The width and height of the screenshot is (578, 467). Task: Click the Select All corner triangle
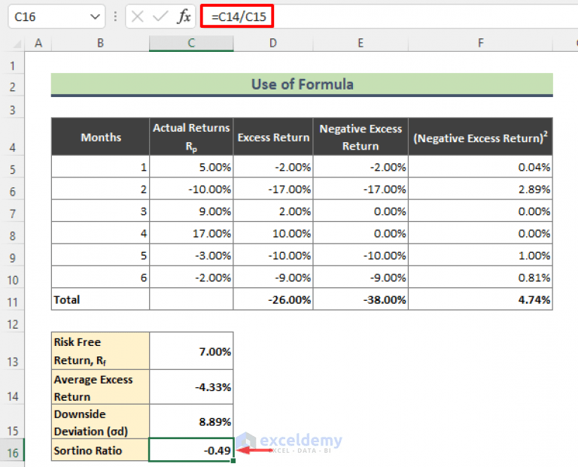coord(17,44)
